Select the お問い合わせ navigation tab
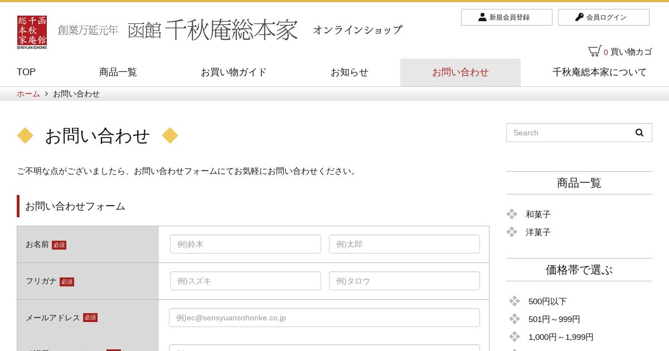 click(x=460, y=72)
